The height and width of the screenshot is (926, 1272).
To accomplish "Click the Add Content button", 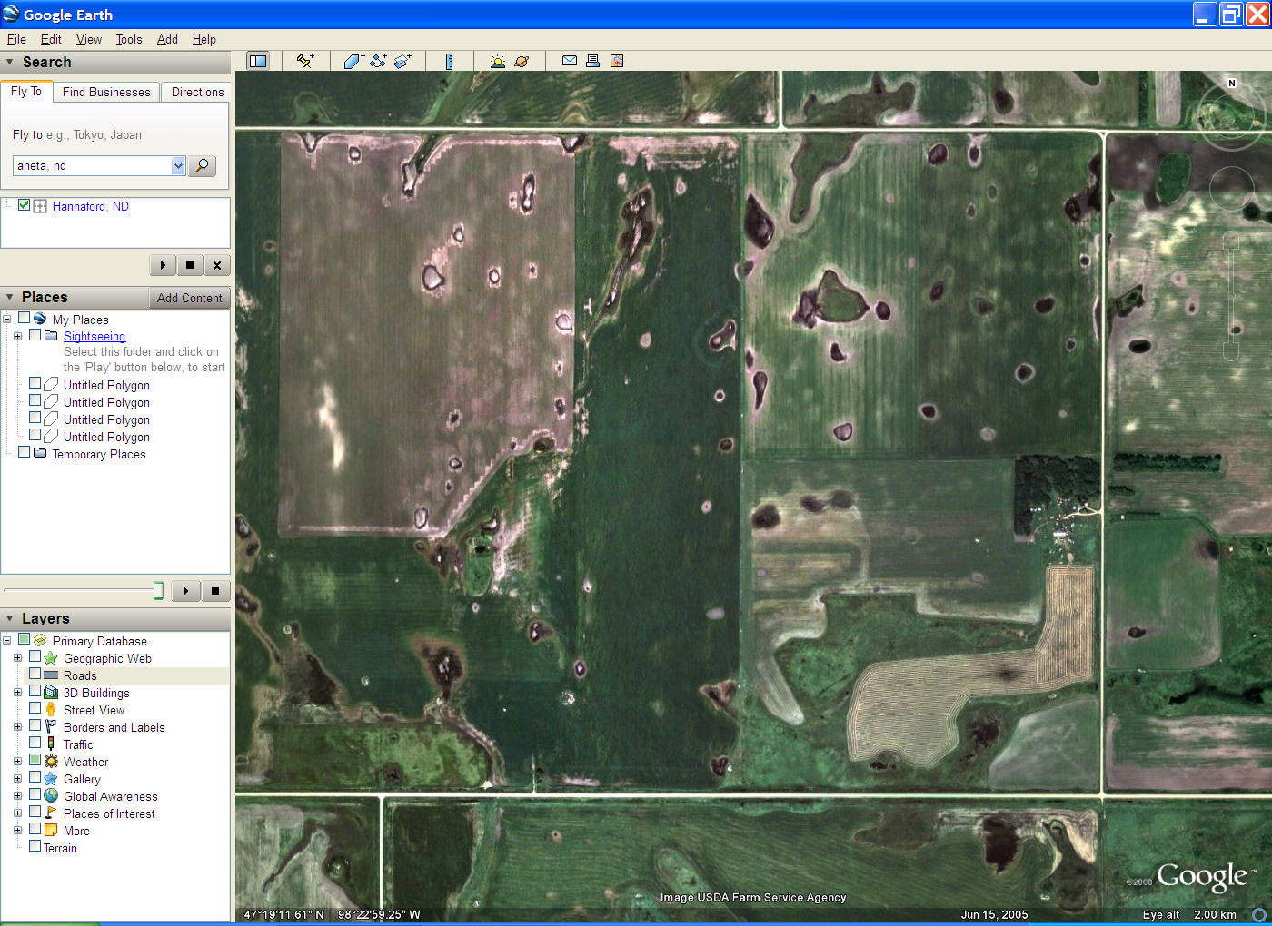I will point(189,298).
